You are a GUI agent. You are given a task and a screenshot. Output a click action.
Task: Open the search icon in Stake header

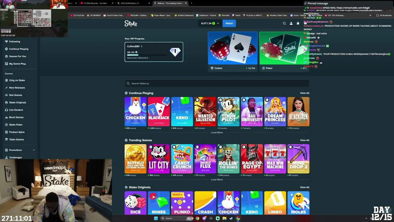(x=284, y=23)
